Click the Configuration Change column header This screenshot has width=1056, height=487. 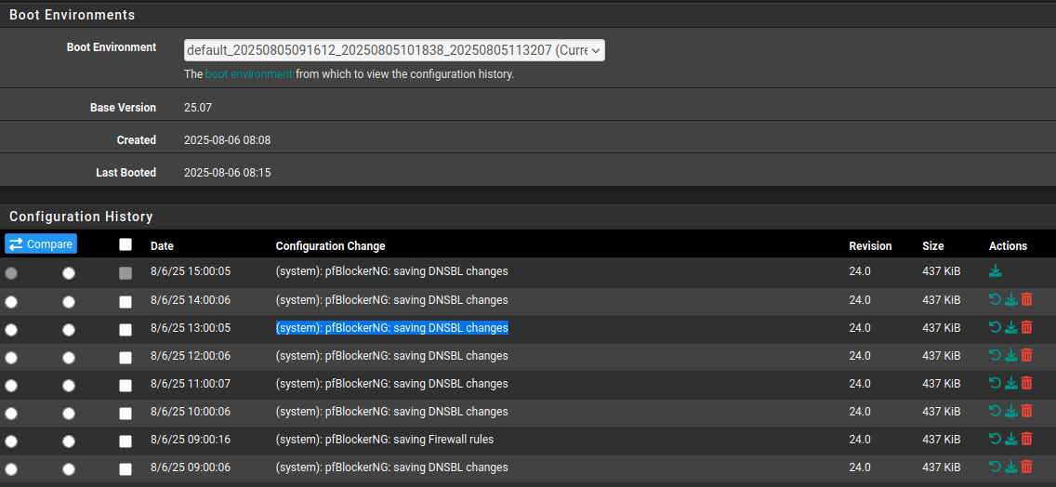point(331,246)
